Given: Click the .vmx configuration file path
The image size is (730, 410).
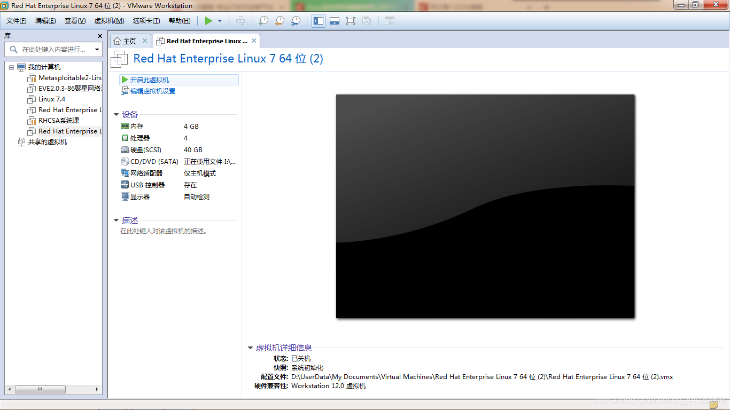Looking at the screenshot, I should point(482,377).
